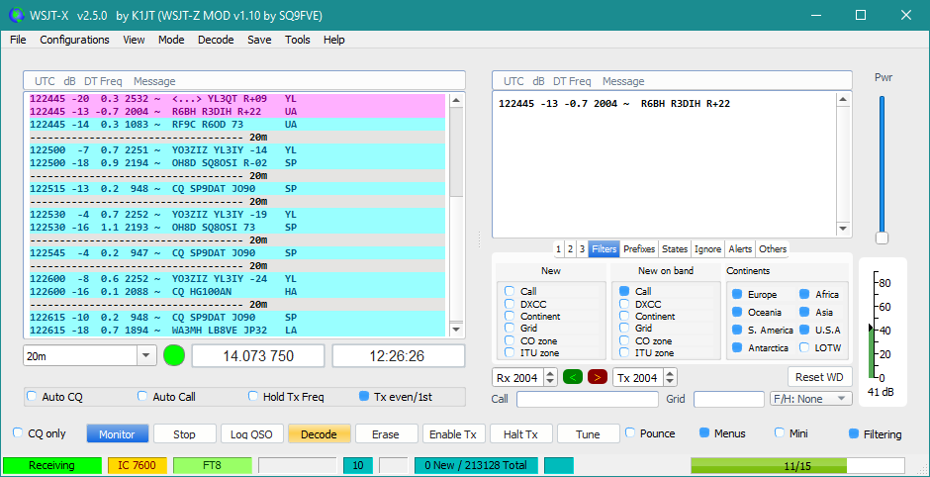This screenshot has height=477, width=930.
Task: Click the red right arrow button
Action: 598,377
